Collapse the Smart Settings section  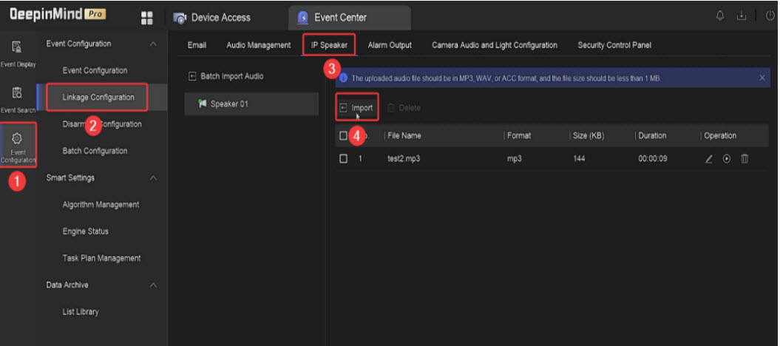tap(153, 178)
